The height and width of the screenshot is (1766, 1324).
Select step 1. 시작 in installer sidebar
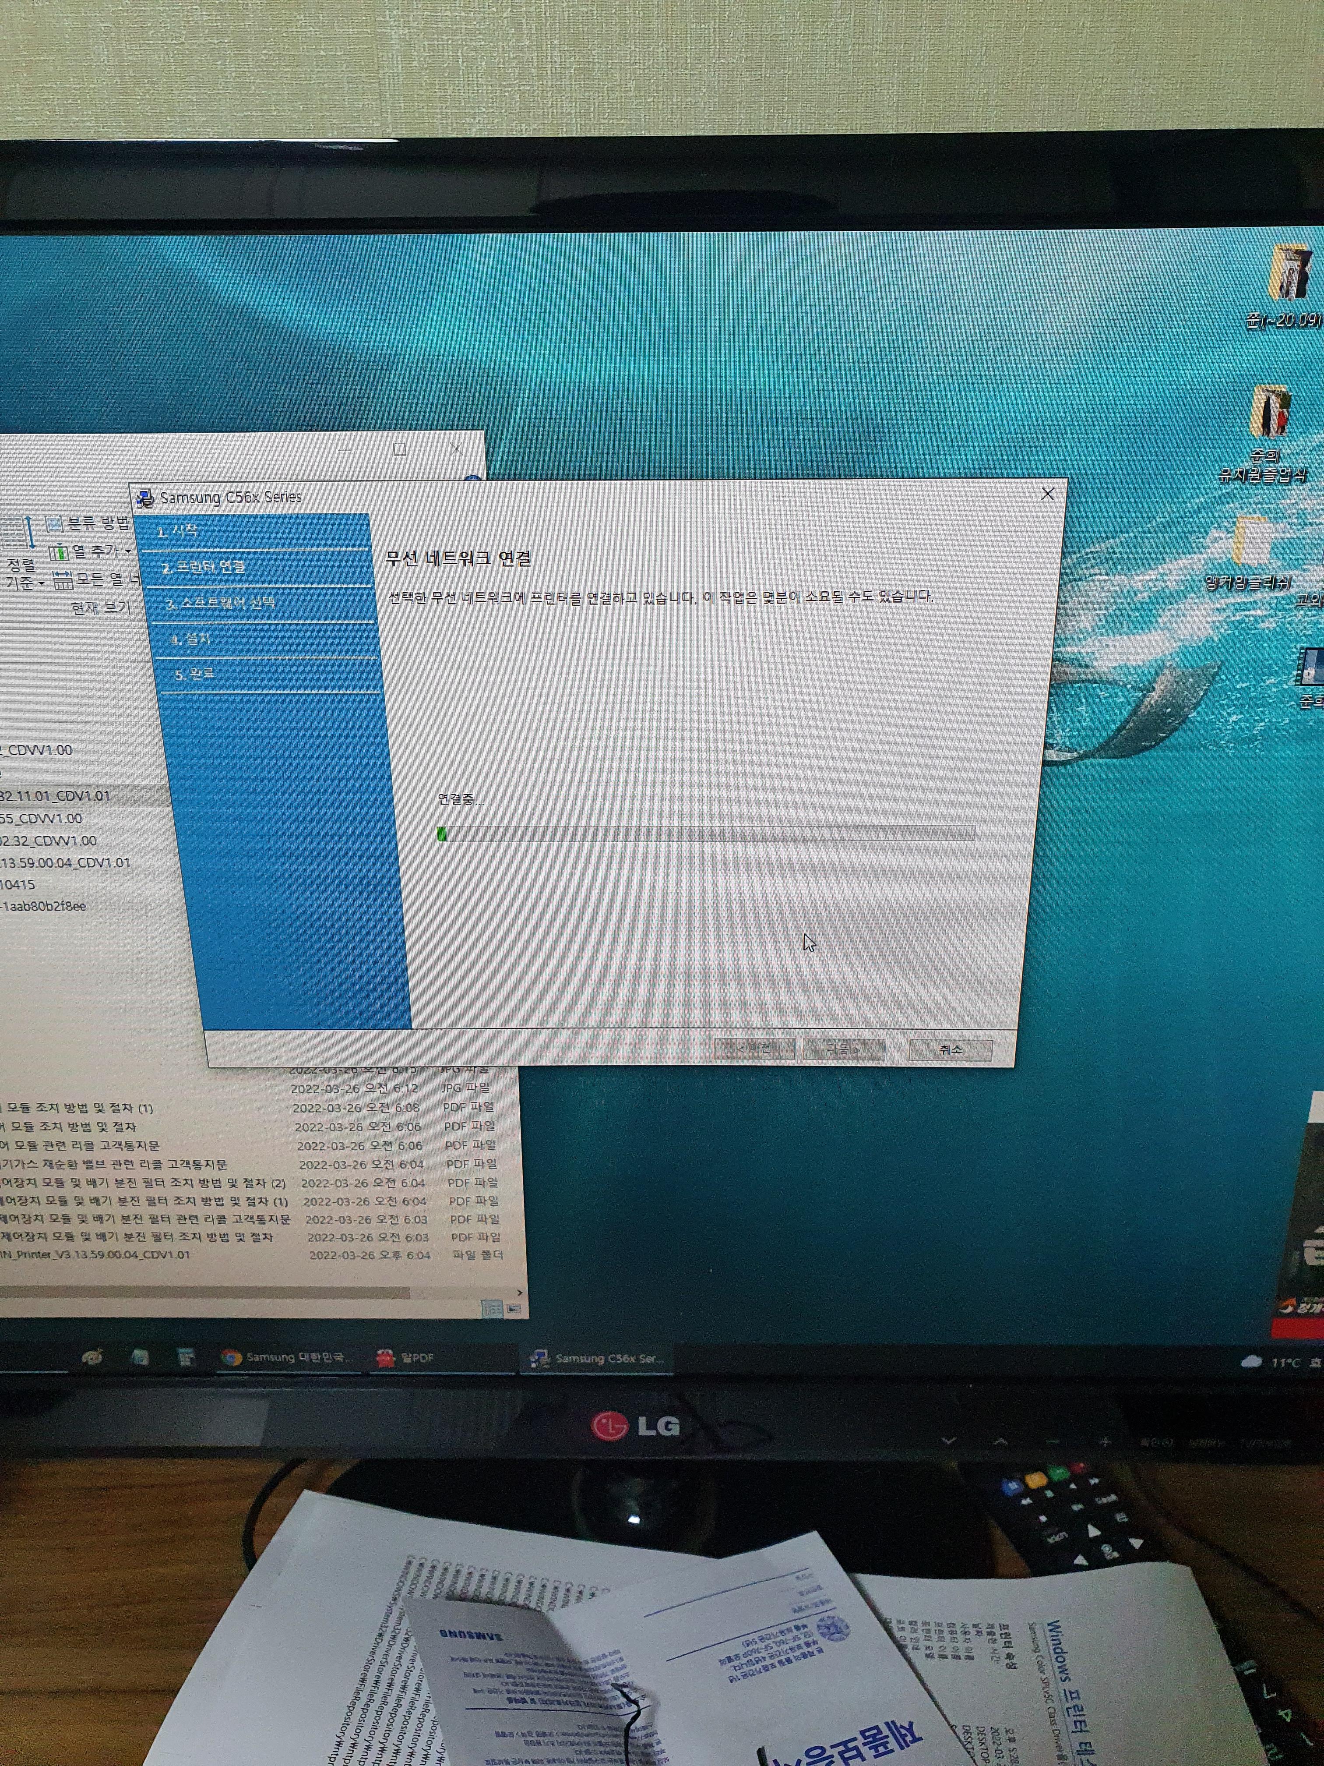[x=177, y=532]
